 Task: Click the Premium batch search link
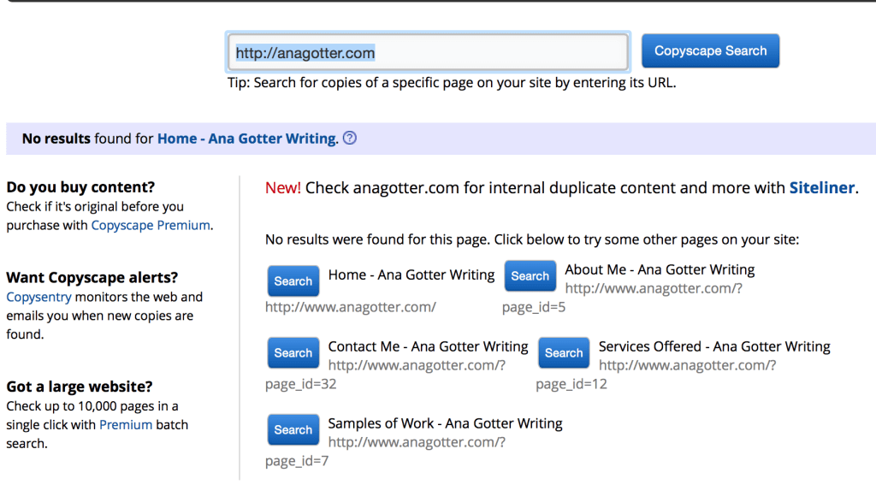pos(126,424)
